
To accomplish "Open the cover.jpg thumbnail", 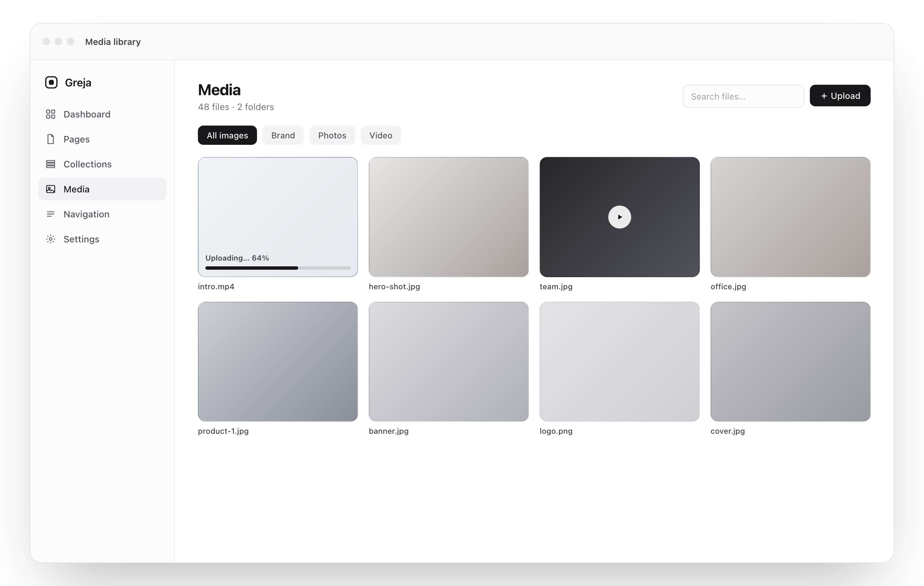I will point(790,362).
